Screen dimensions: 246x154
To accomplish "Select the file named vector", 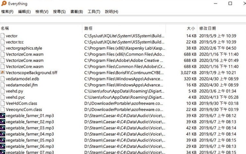I will [12, 36].
